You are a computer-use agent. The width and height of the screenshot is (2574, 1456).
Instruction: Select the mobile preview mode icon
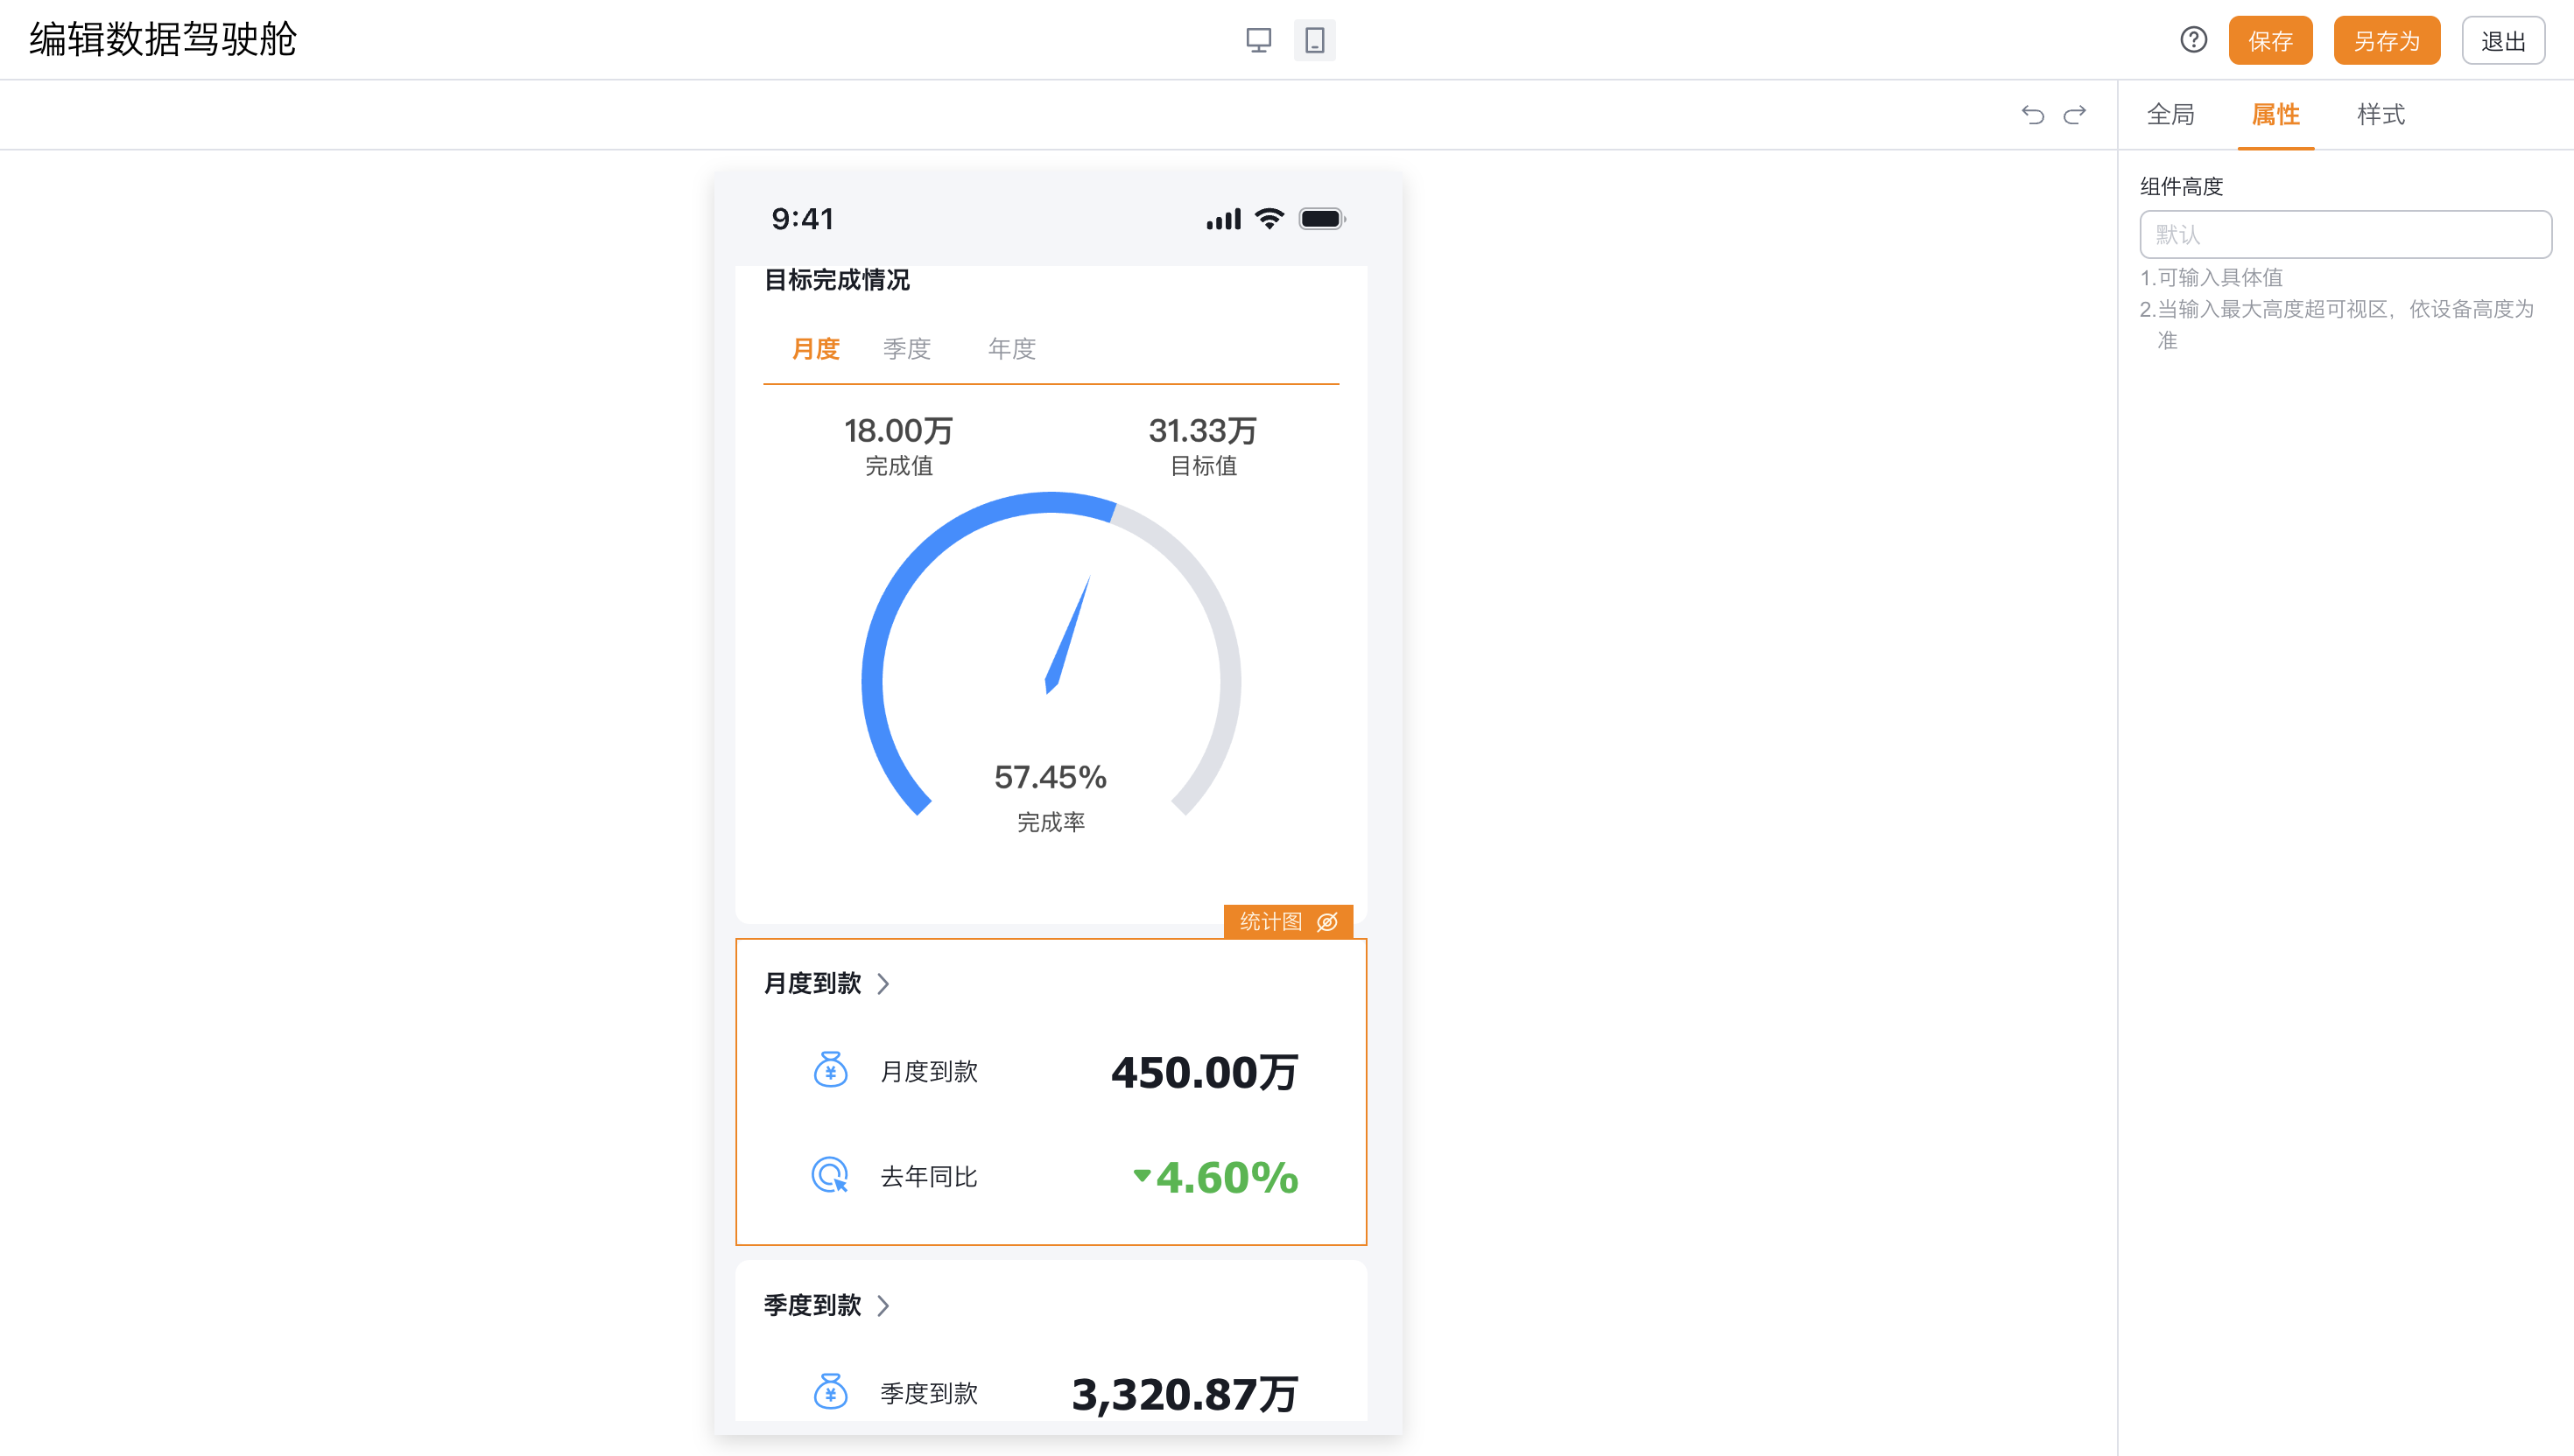(1314, 41)
